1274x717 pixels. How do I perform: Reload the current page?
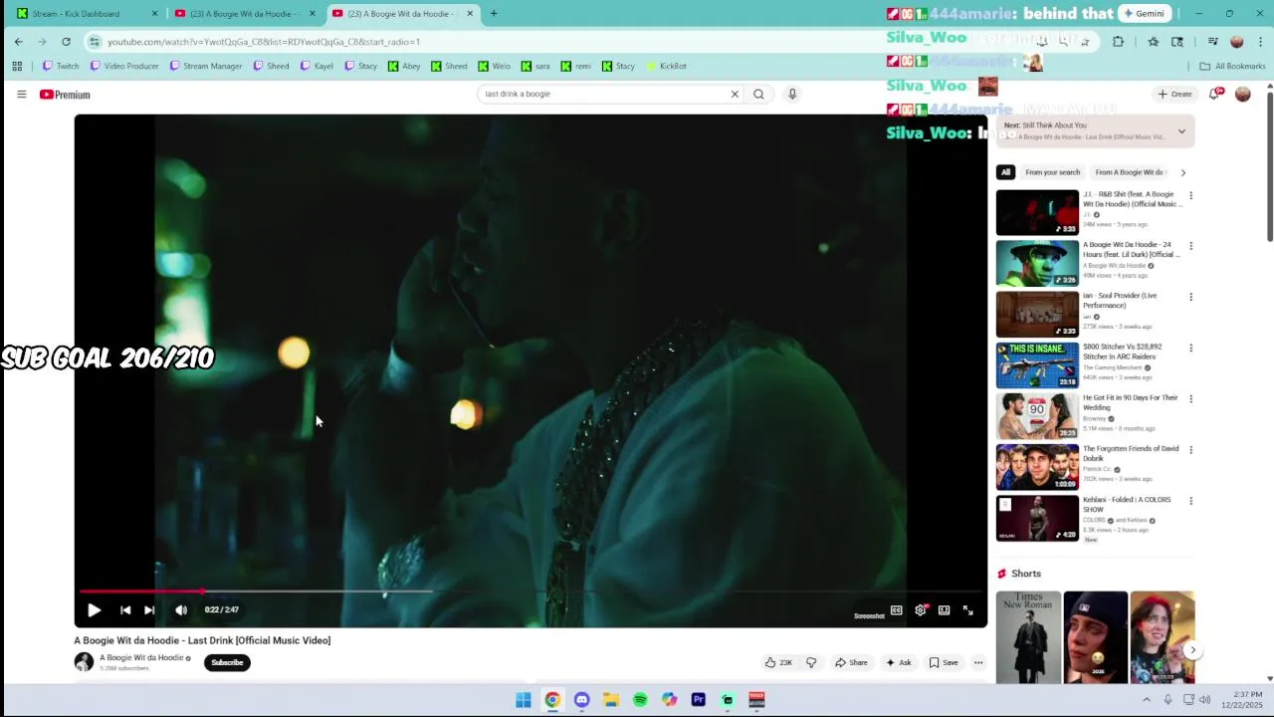(66, 42)
